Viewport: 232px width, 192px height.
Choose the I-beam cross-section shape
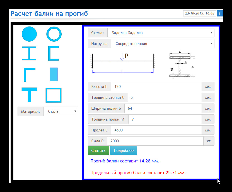[29, 53]
